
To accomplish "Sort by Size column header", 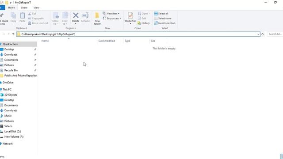I will 153,41.
